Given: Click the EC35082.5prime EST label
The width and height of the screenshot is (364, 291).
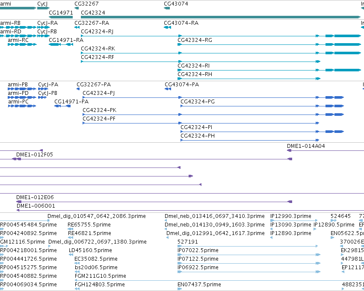Looking at the screenshot, I should click(x=96, y=259).
